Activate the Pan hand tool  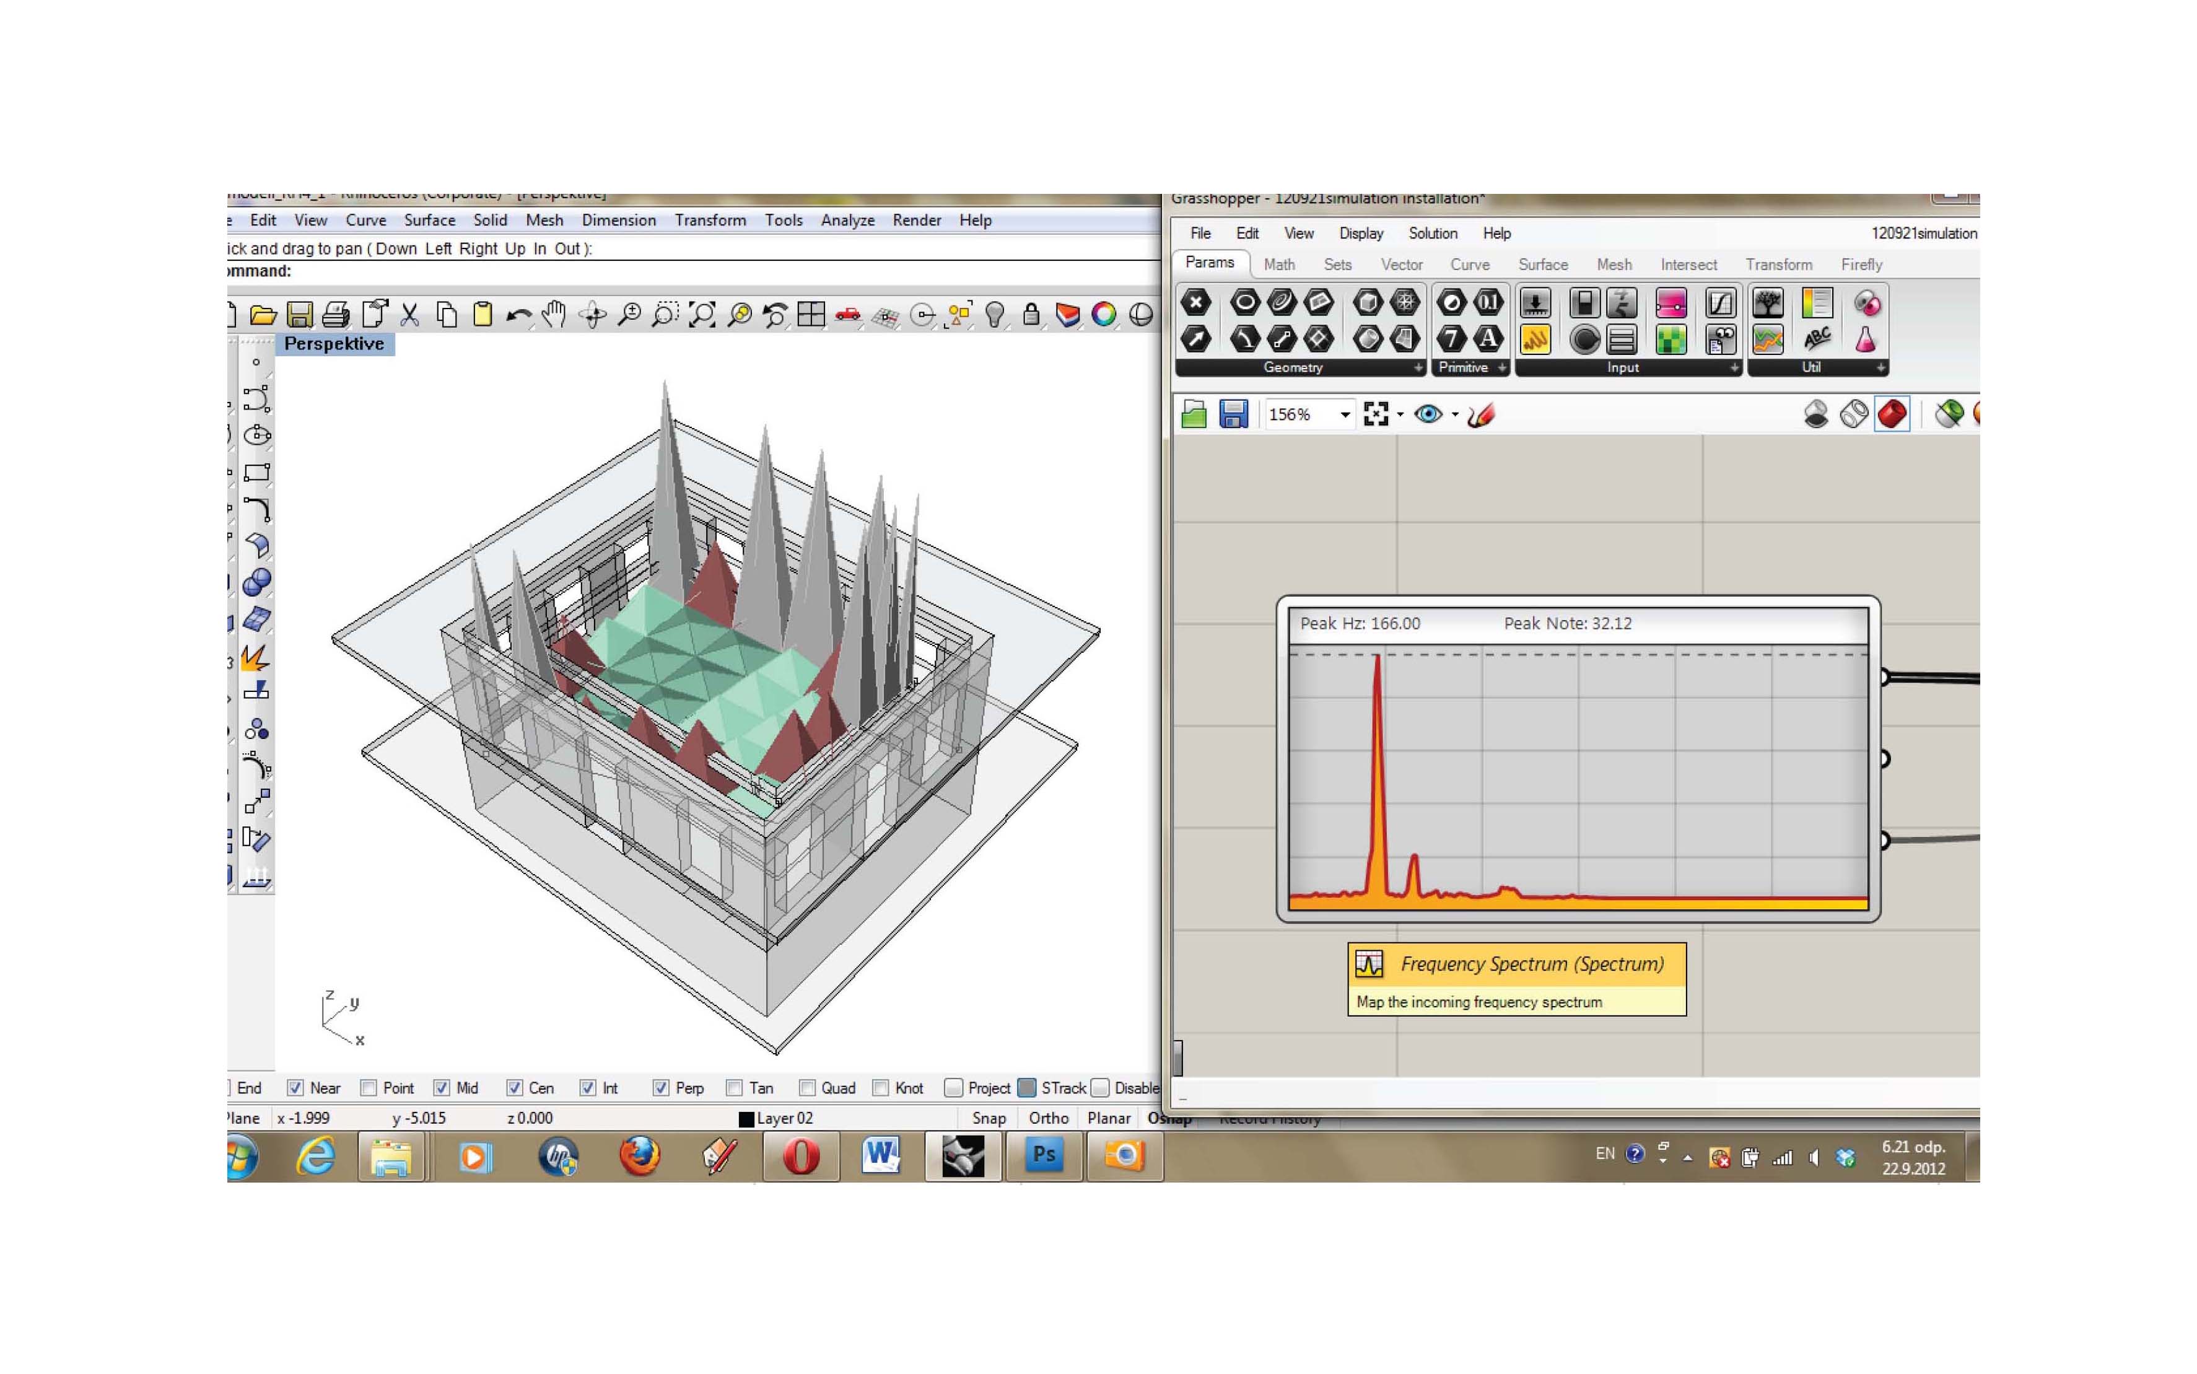pyautogui.click(x=553, y=315)
